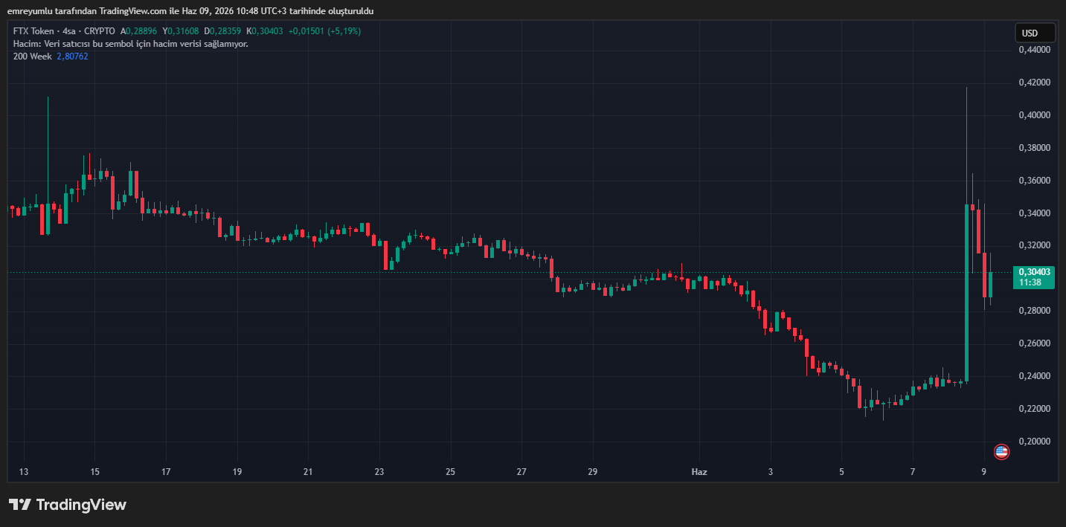Select the 4sa interval label

click(x=70, y=31)
